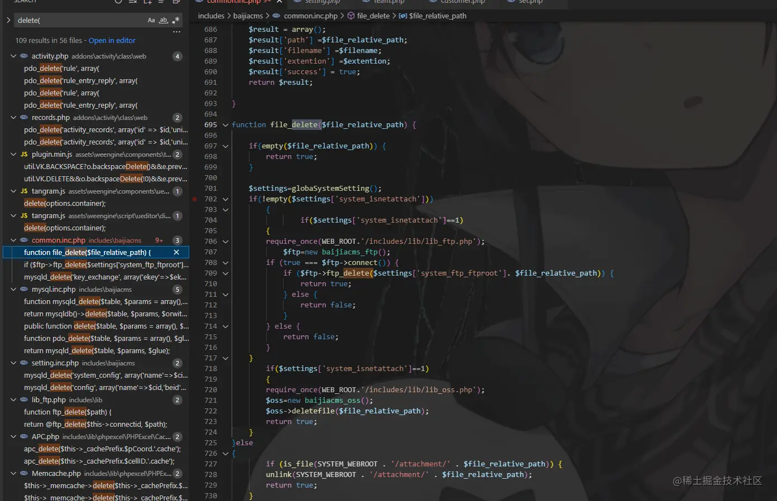This screenshot has height=501, width=777.
Task: Open result 'mysqld_delete('key_exchange', array('ekey'...'
Action: [x=105, y=277]
